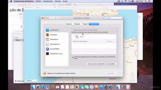Image resolution: width=161 pixels, height=90 pixels.
Task: Click Buscar lugar o dirección field
Action: [x=80, y=7]
